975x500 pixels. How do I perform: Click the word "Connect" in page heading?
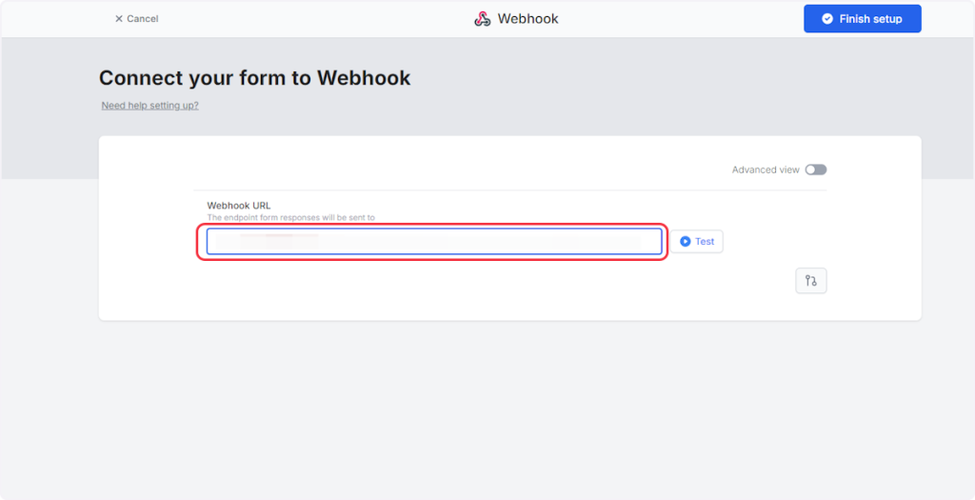[x=140, y=78]
